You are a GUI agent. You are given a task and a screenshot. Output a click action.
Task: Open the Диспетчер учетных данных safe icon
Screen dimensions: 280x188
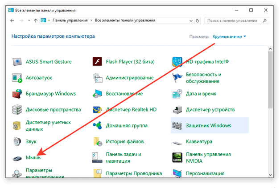pyautogui.click(x=17, y=126)
